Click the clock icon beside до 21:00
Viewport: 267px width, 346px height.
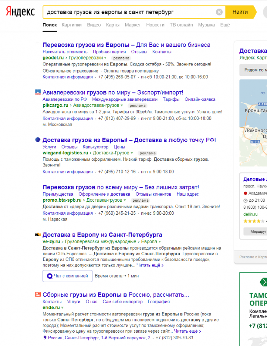[x=245, y=201]
